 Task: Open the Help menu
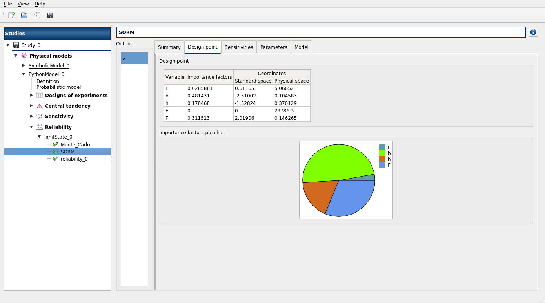[x=40, y=4]
